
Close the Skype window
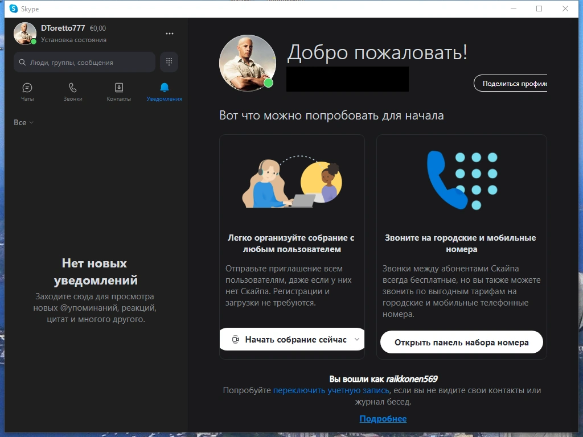565,9
